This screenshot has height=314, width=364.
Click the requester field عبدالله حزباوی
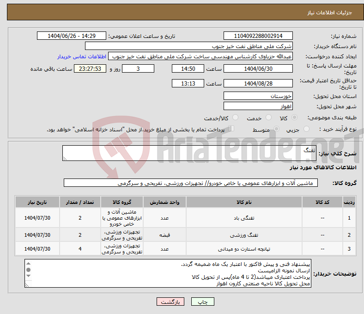200,56
